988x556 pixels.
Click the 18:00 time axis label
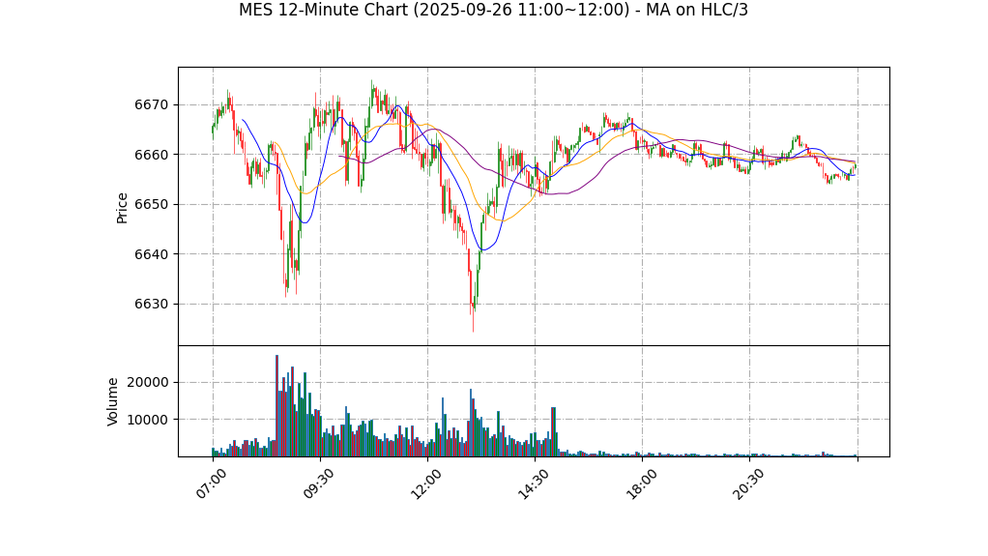(x=641, y=484)
